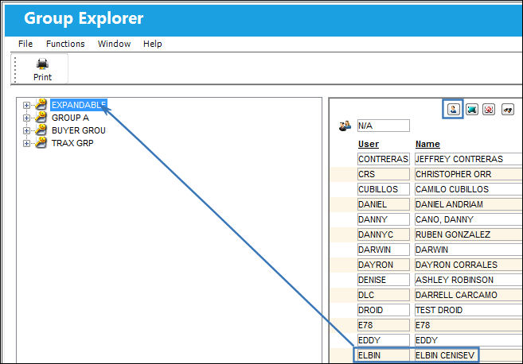Select user cell DANNYC
The image size is (523, 364).
pyautogui.click(x=383, y=234)
